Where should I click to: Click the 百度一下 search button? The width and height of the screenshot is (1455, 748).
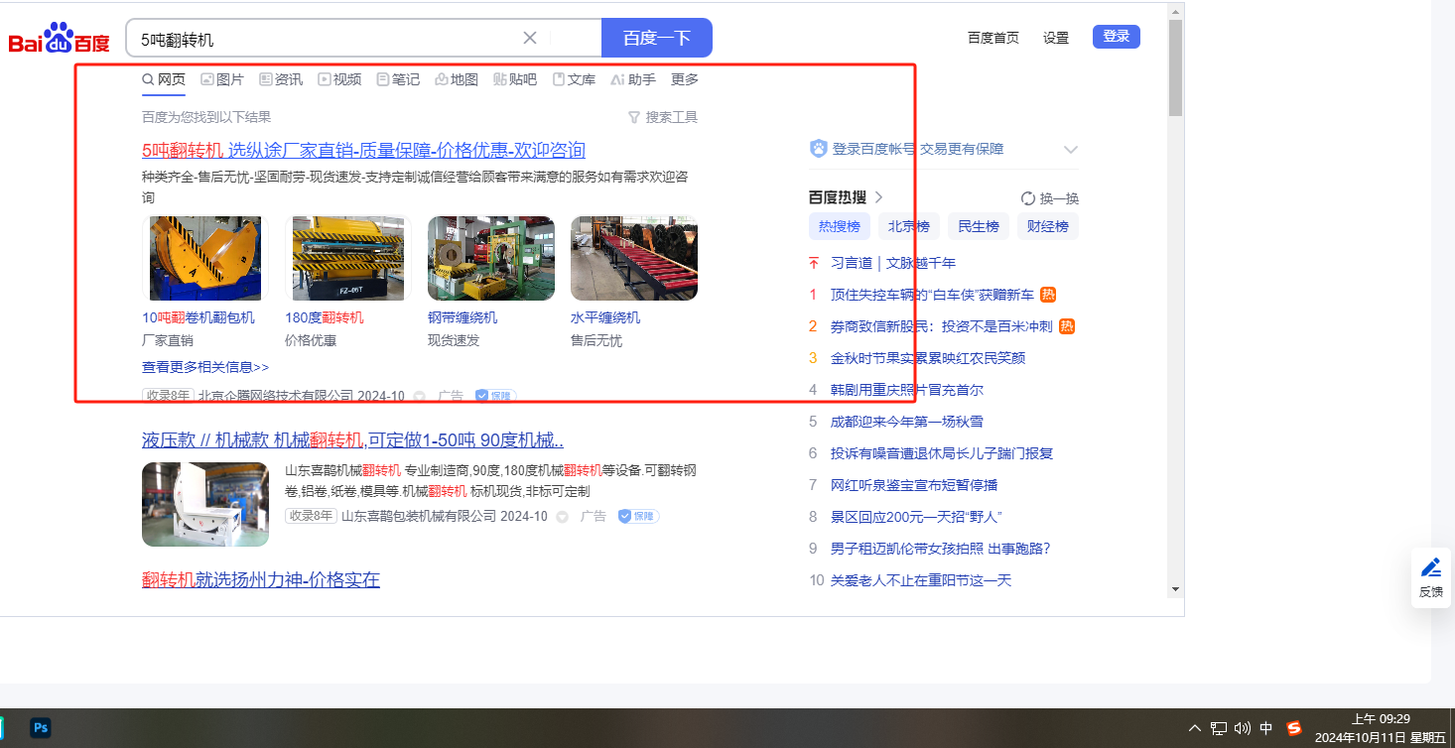coord(656,38)
